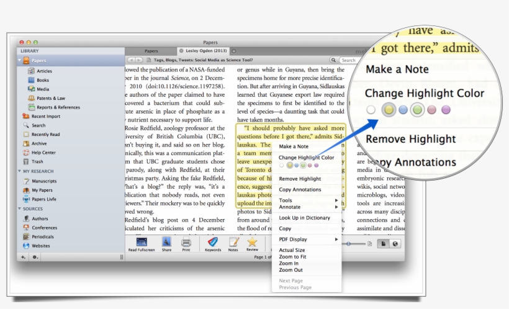Open the gear action menu under the sidebar
Image resolution: width=509 pixels, height=309 pixels.
point(35,257)
